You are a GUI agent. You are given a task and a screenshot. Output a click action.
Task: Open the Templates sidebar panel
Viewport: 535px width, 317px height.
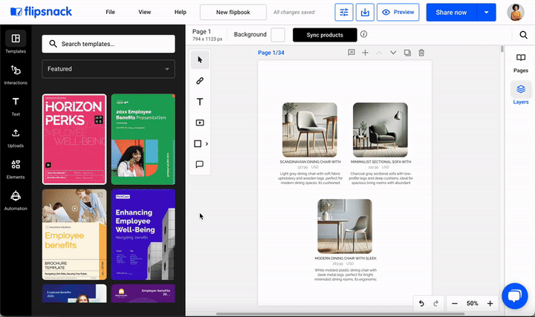click(x=16, y=42)
